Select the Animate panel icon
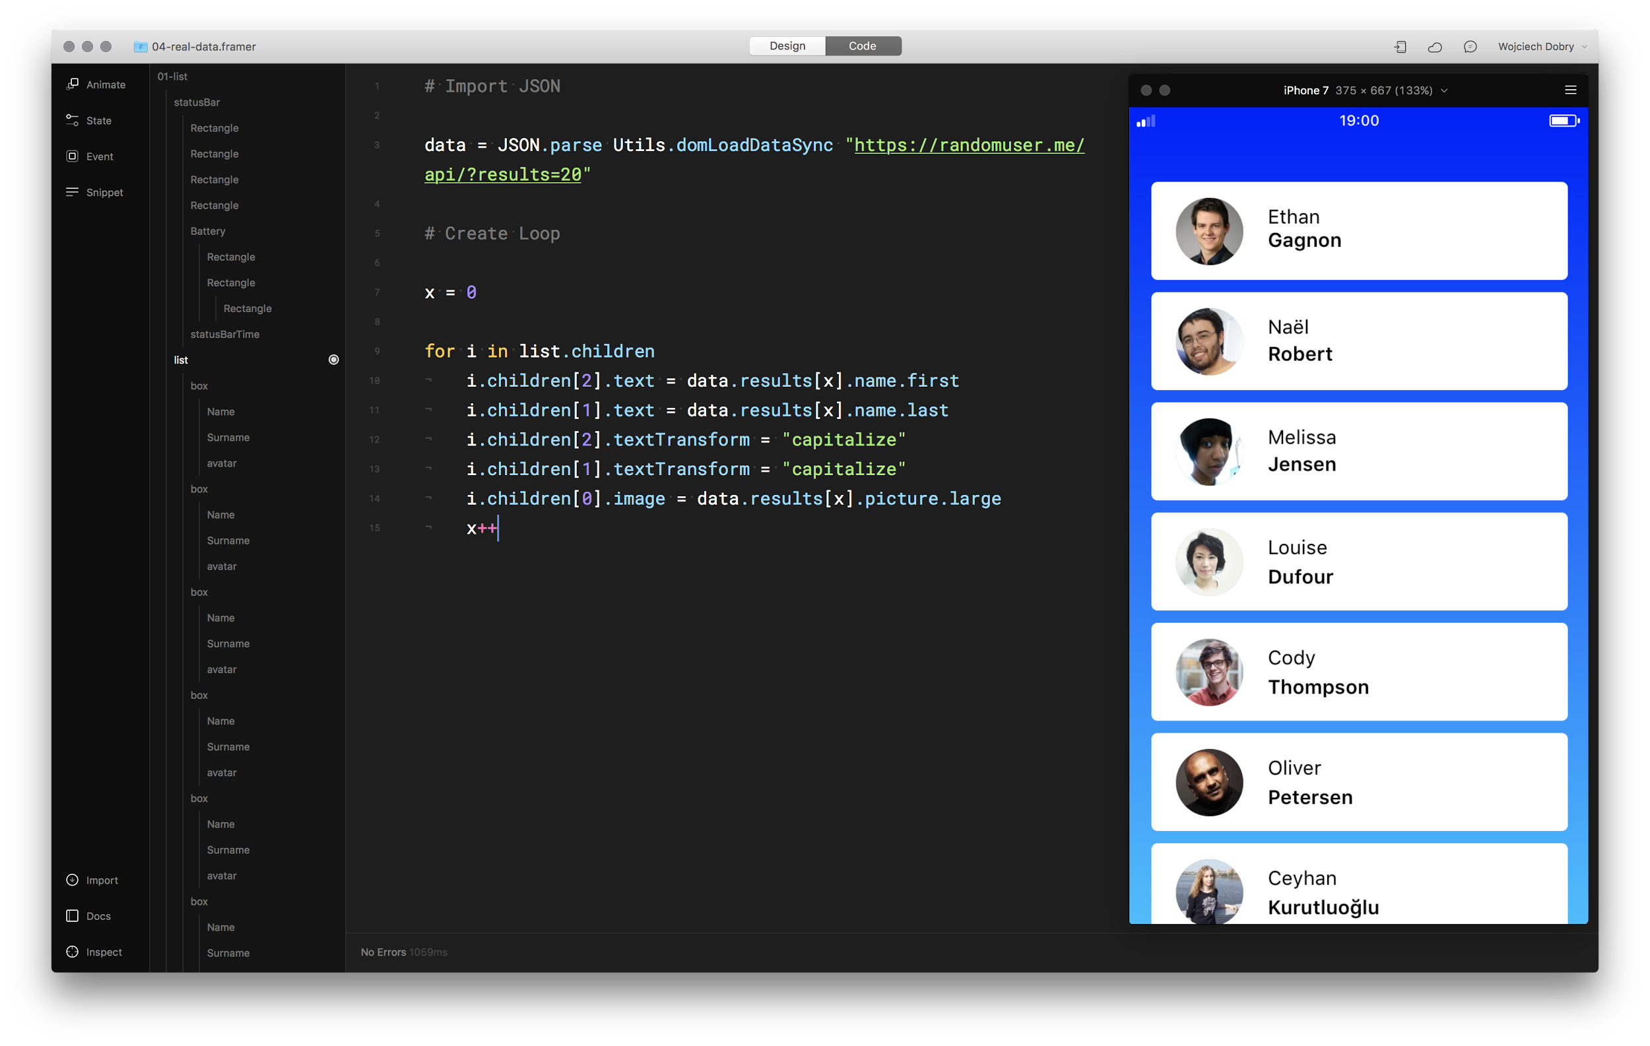Image resolution: width=1650 pixels, height=1046 pixels. coord(73,84)
